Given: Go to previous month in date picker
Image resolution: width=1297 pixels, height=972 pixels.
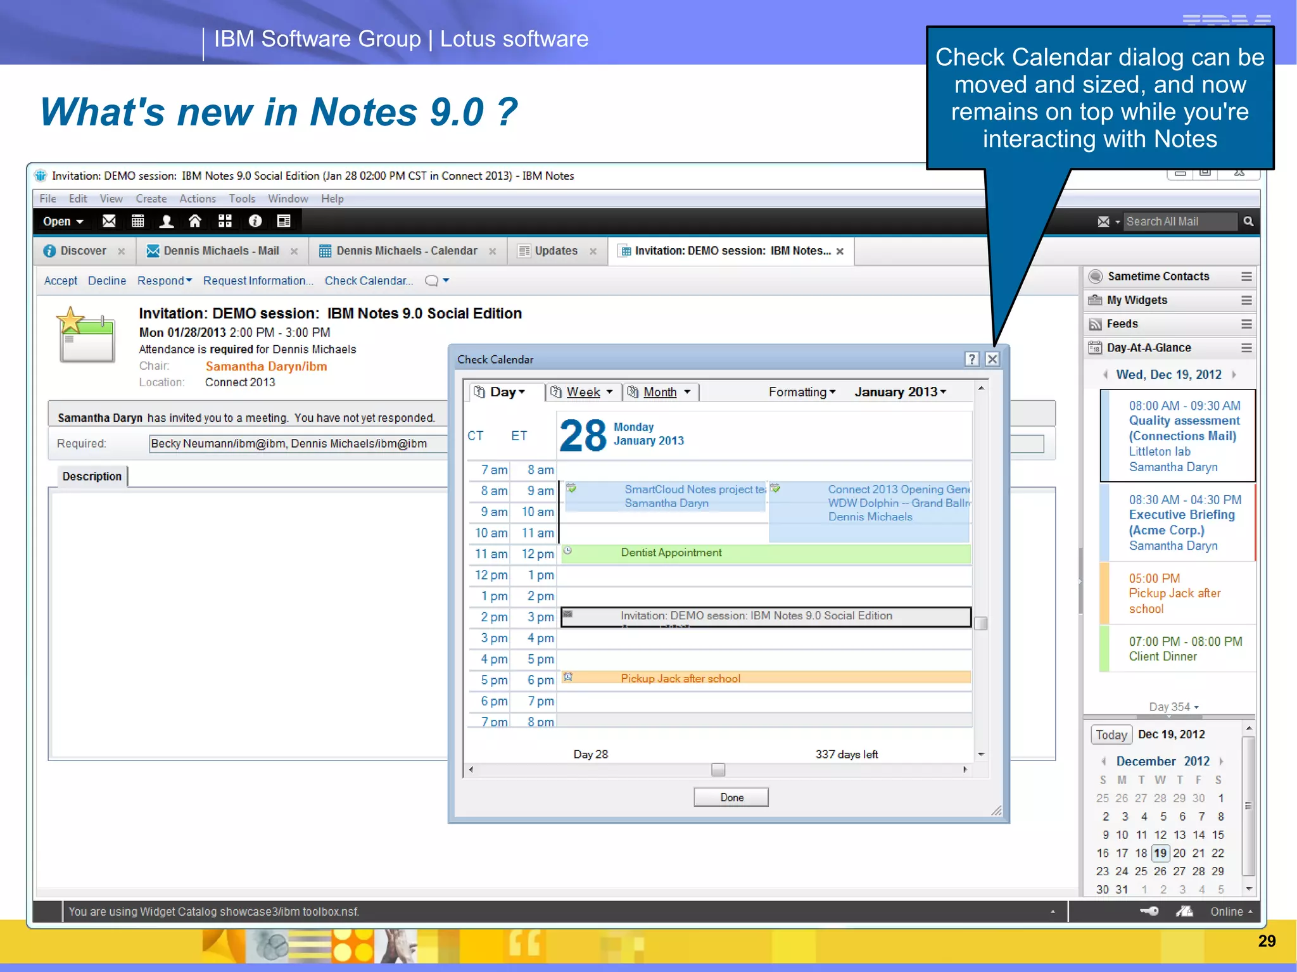Looking at the screenshot, I should [1104, 761].
